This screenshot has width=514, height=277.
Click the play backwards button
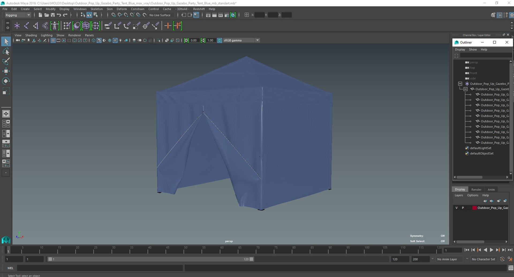[x=485, y=250]
